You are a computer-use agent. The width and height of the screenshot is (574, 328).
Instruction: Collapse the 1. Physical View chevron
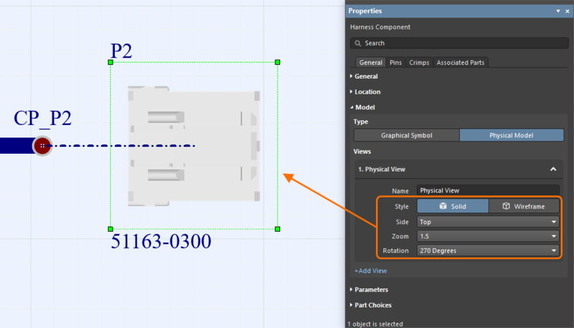pyautogui.click(x=553, y=169)
